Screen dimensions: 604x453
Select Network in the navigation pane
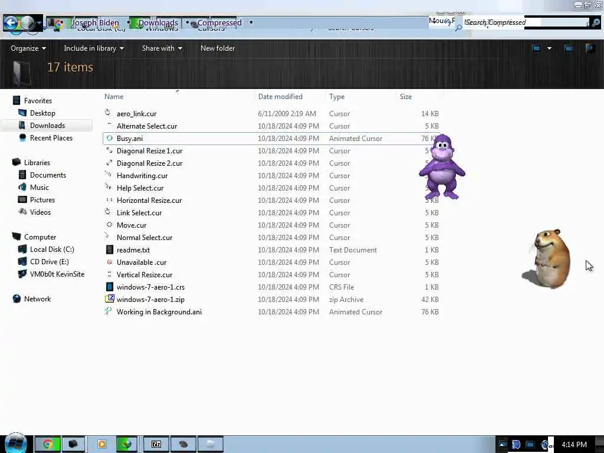click(37, 299)
